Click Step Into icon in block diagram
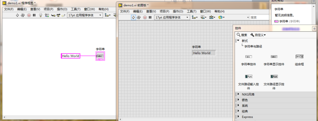The height and width of the screenshot is (121, 318). click(x=53, y=15)
